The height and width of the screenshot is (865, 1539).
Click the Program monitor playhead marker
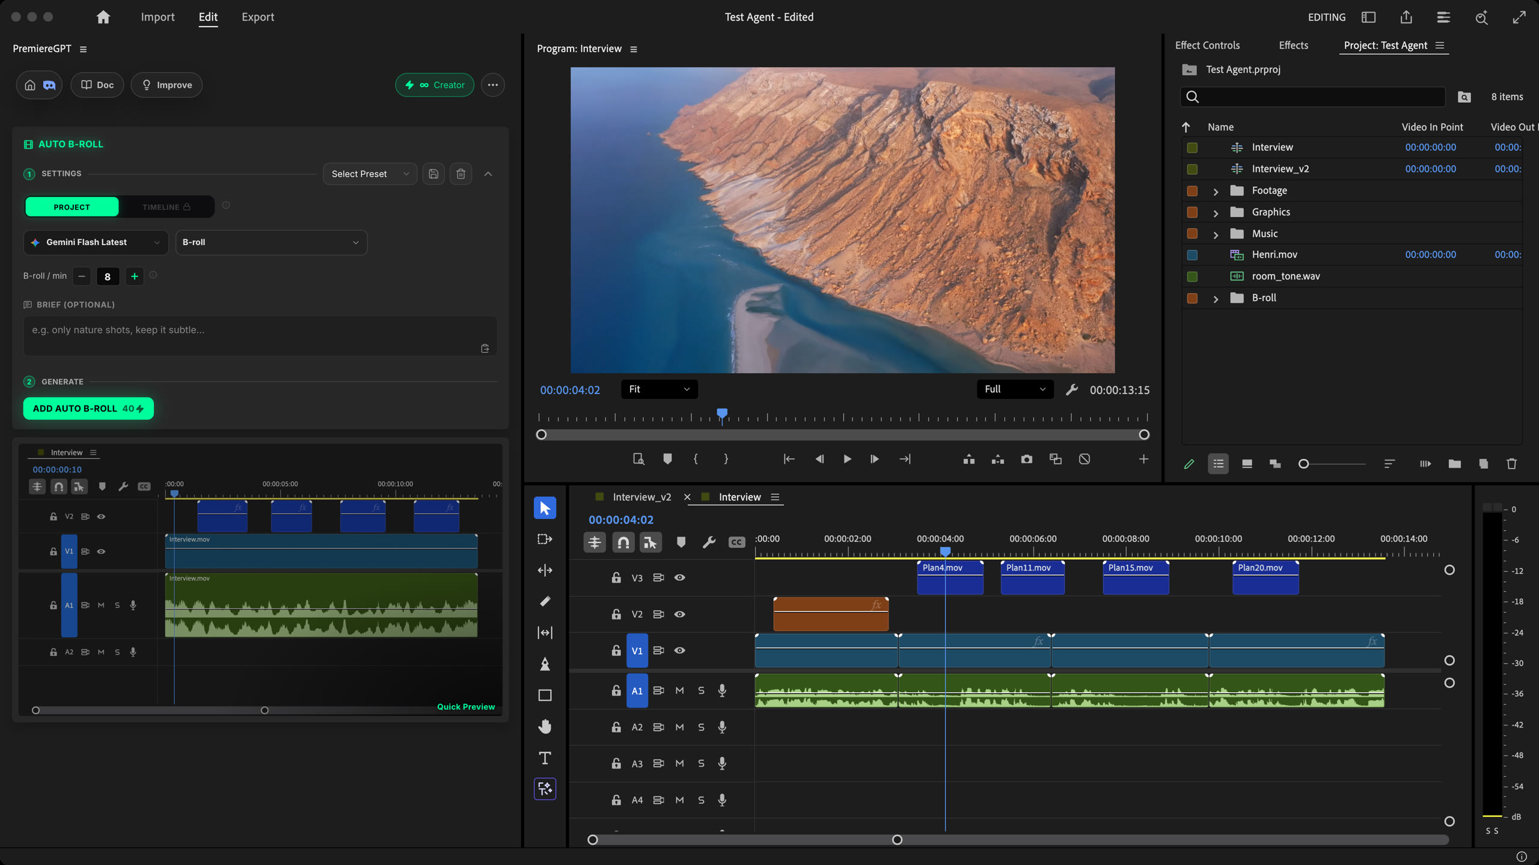click(x=721, y=413)
